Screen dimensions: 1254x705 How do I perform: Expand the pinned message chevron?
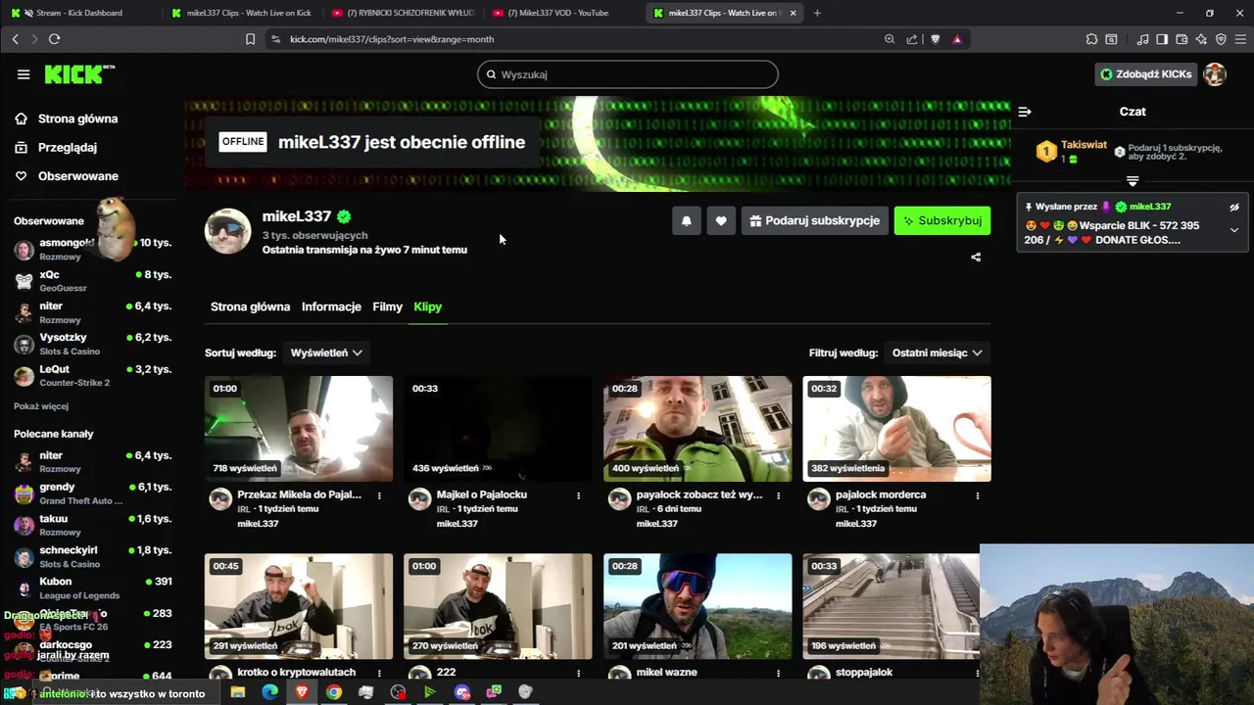[1234, 230]
